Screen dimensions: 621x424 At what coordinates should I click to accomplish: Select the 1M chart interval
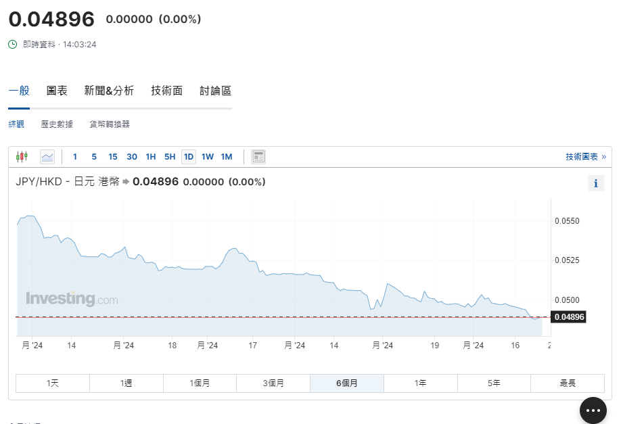tap(227, 157)
